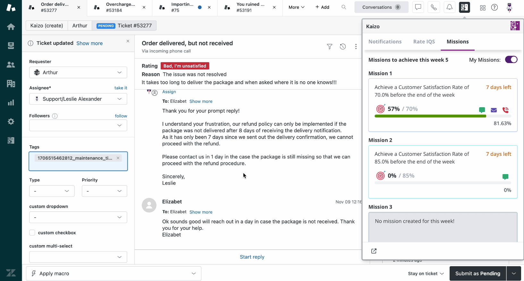The width and height of the screenshot is (524, 281).
Task: Remove the 1706515462812_maintenance tag
Action: [x=118, y=158]
